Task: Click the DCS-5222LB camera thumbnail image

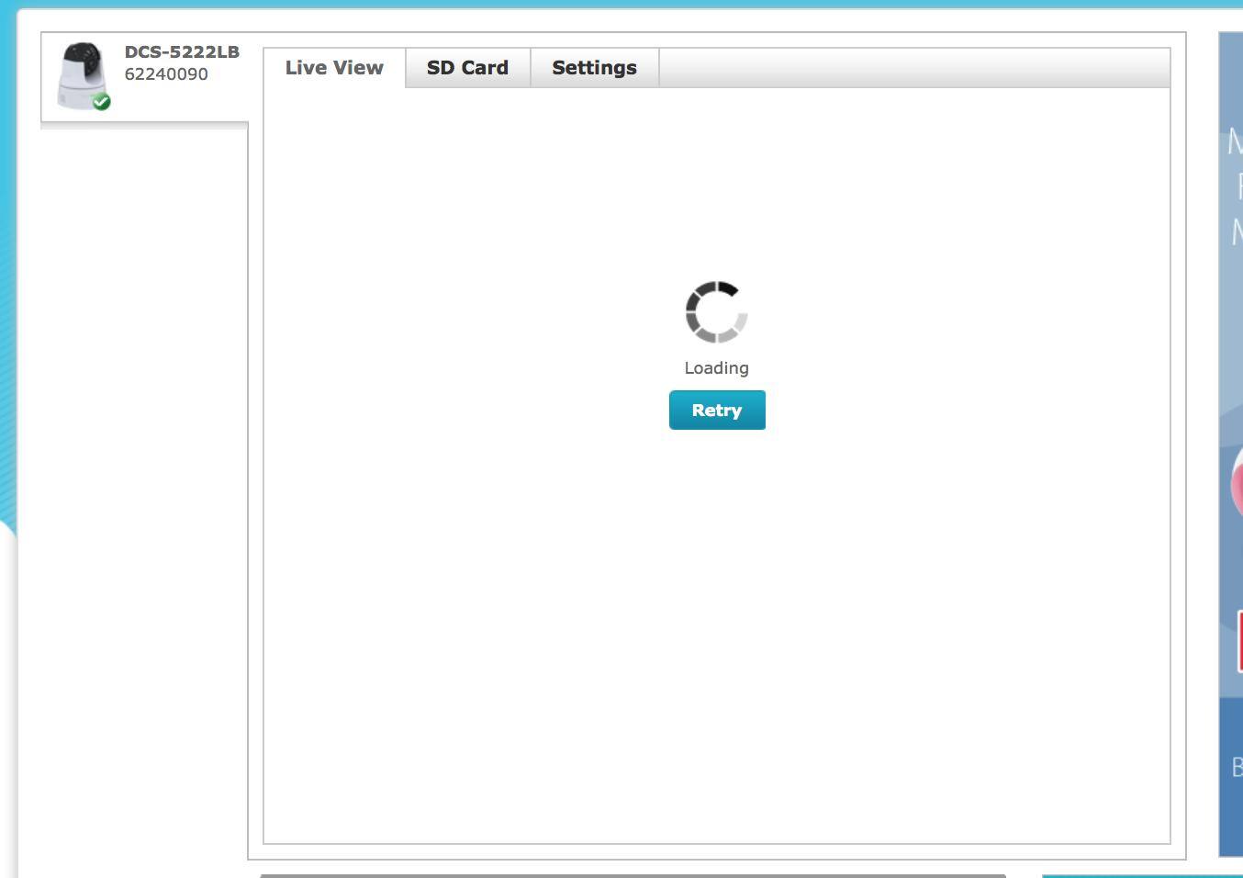Action: [x=81, y=72]
